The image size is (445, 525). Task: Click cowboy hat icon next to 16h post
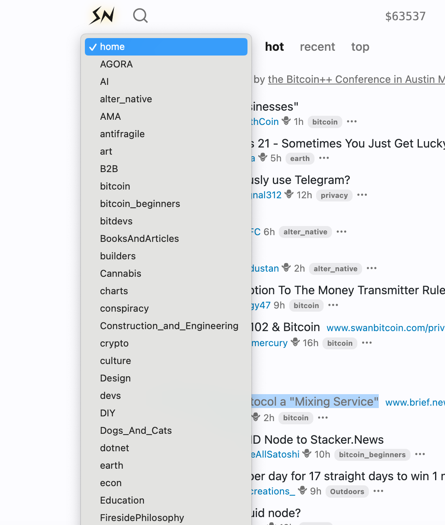(295, 342)
